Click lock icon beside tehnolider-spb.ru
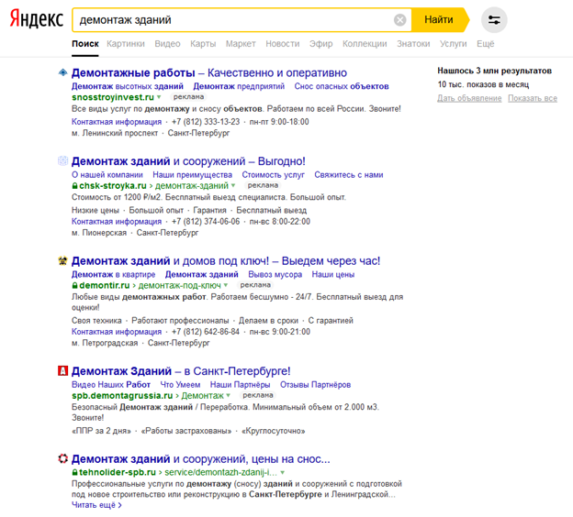The width and height of the screenshot is (573, 517). pos(74,472)
